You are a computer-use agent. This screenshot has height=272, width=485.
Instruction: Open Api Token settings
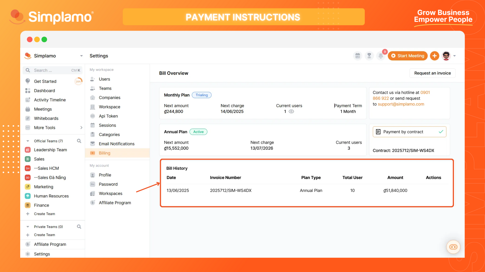click(x=108, y=116)
